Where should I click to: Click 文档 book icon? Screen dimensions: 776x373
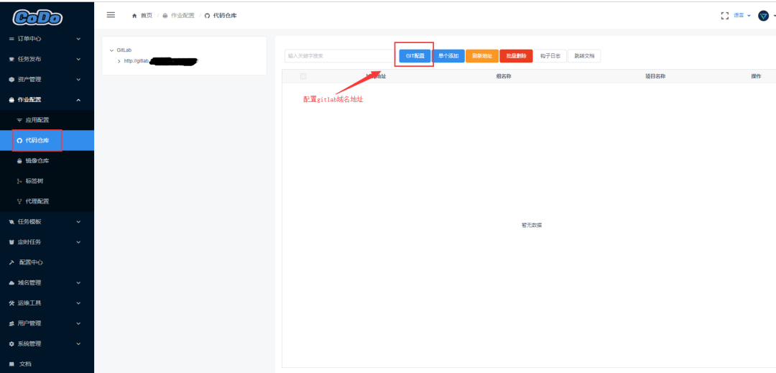(x=11, y=364)
